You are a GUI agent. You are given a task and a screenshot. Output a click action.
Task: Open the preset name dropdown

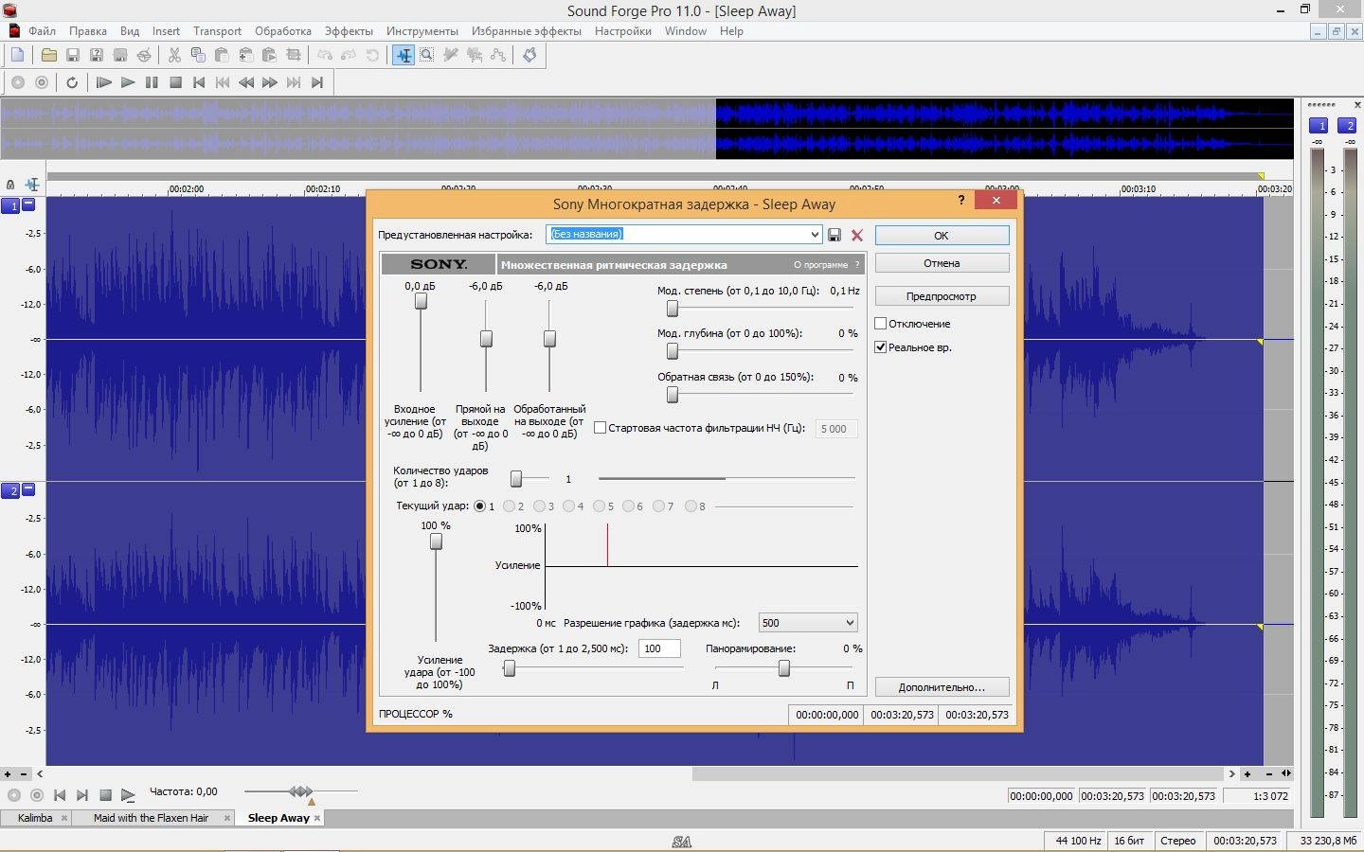(x=814, y=235)
